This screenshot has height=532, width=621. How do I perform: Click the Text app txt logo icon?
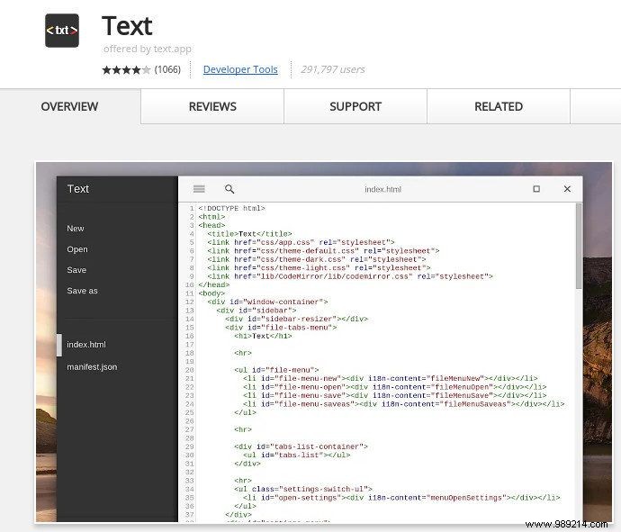61,31
